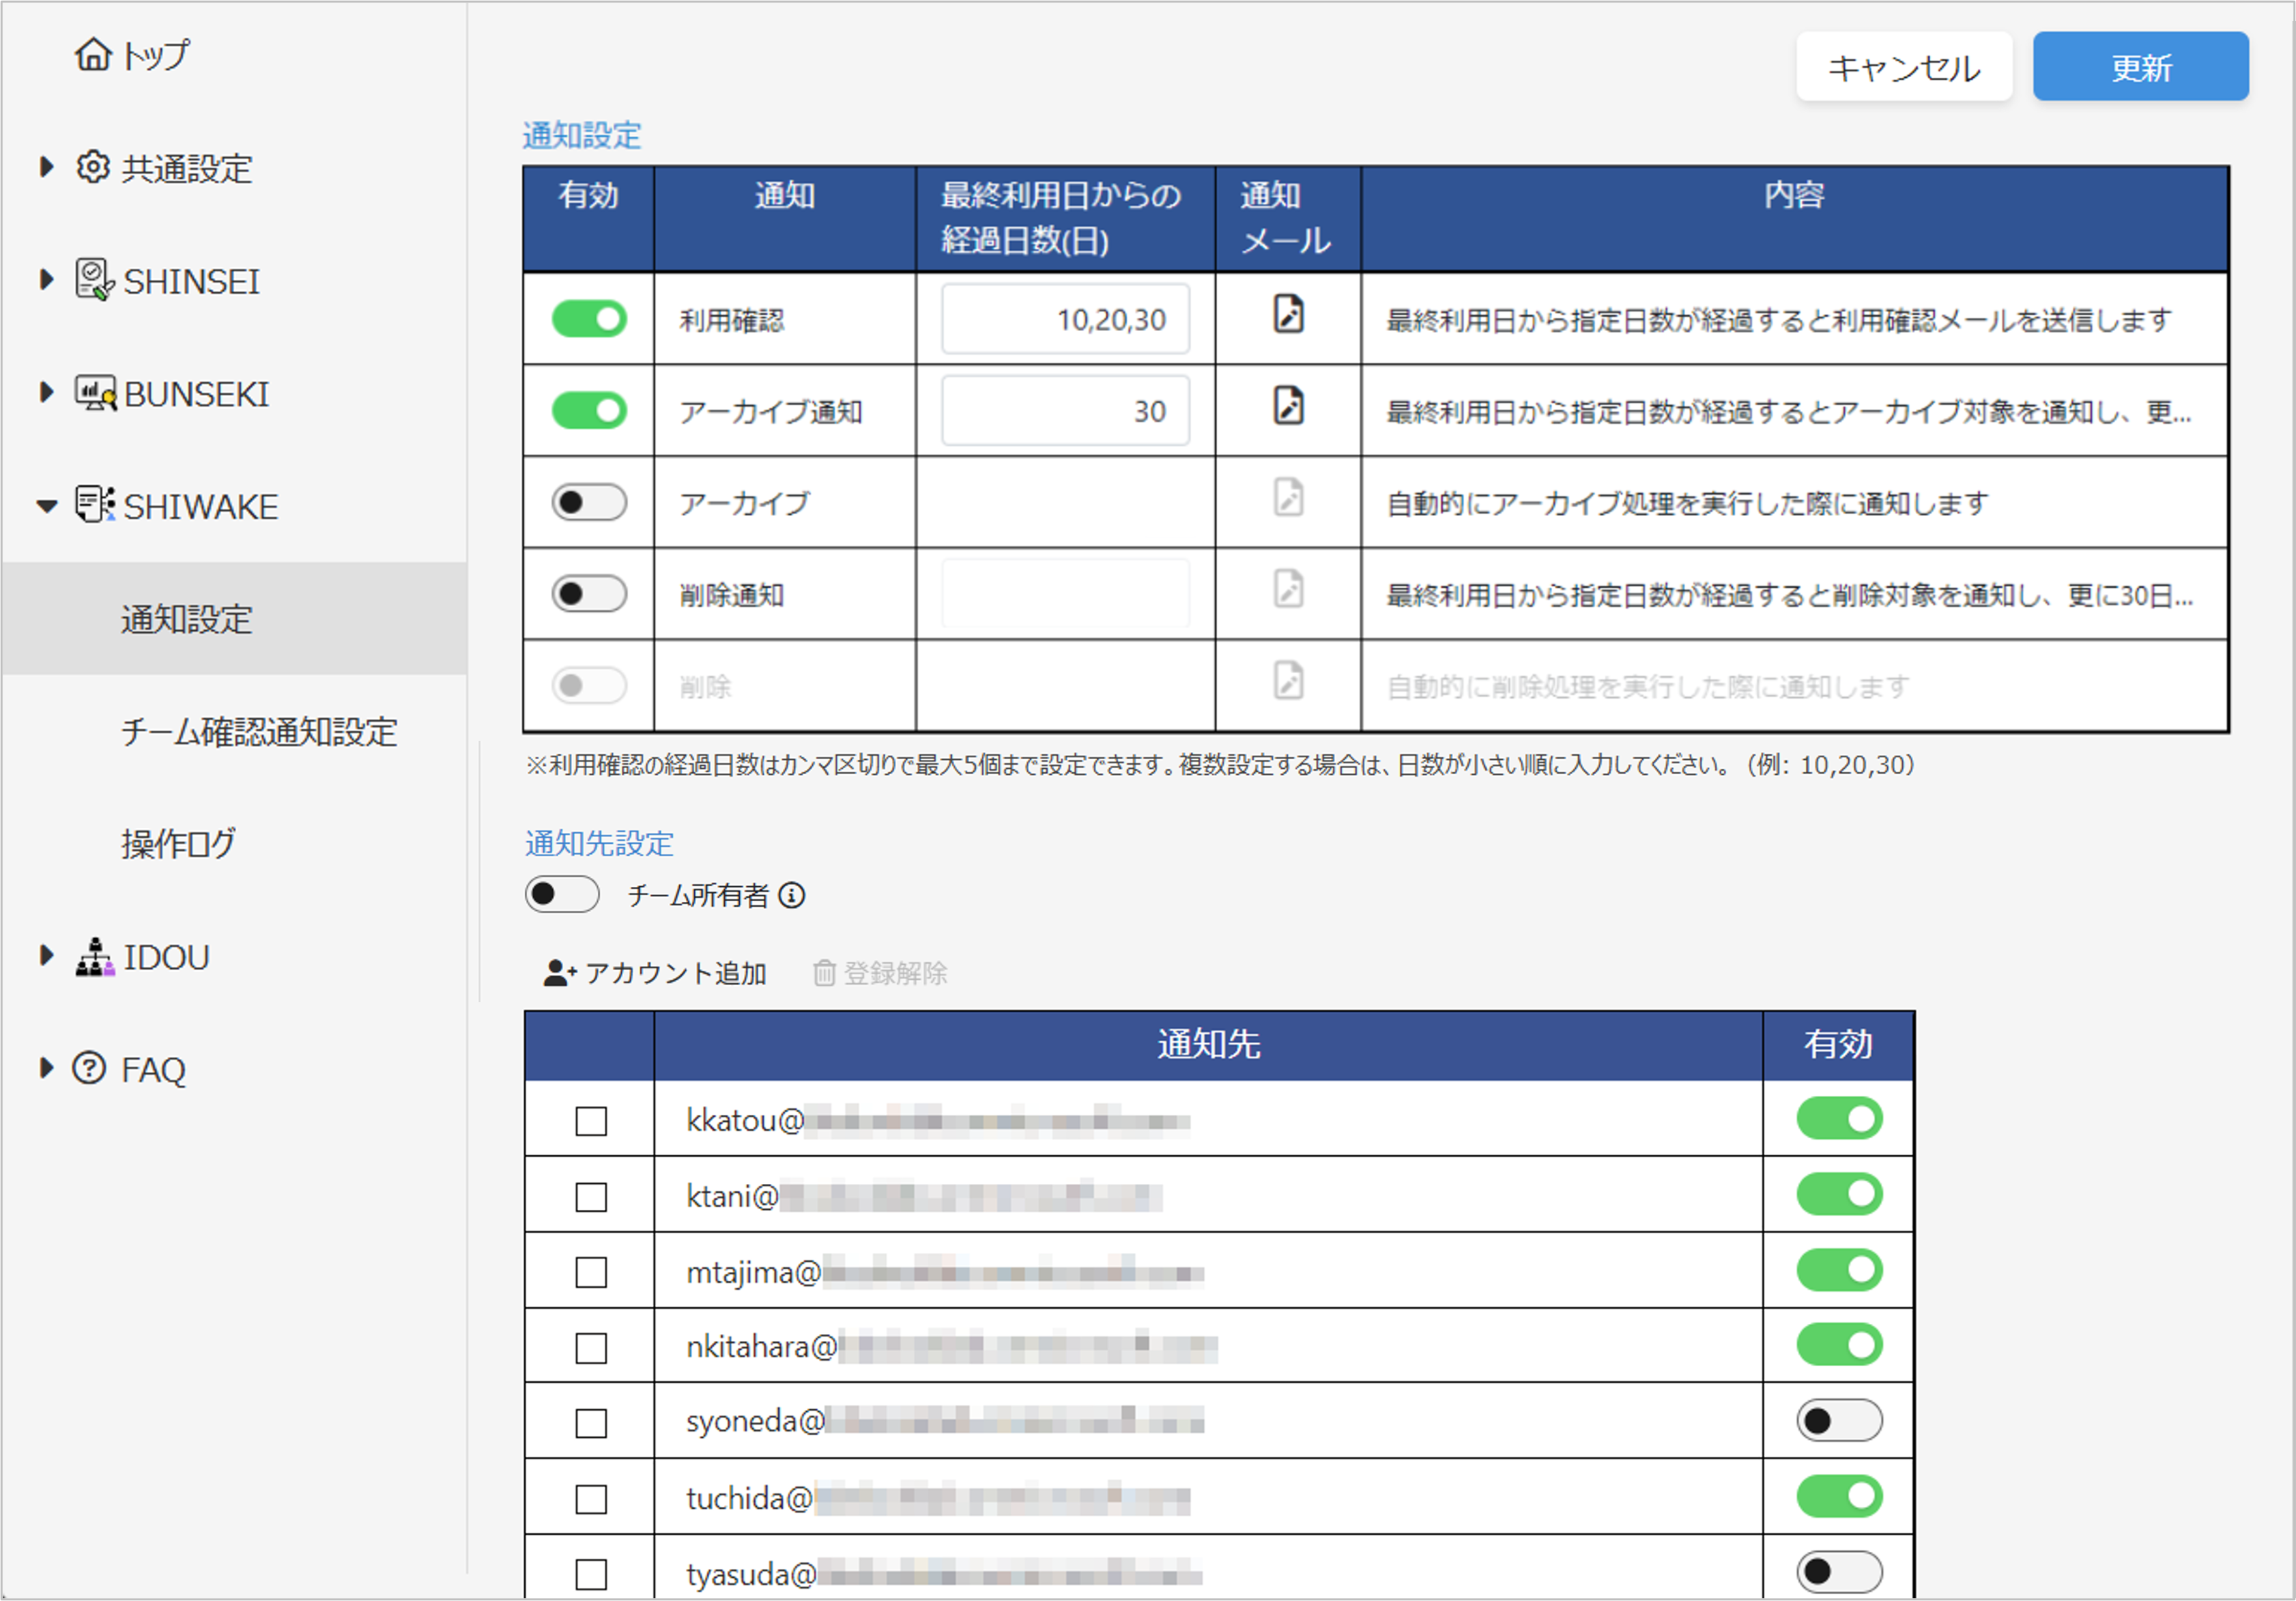The width and height of the screenshot is (2296, 1601).
Task: Click the BUNSEKI chart icon in sidebar
Action: click(x=95, y=393)
